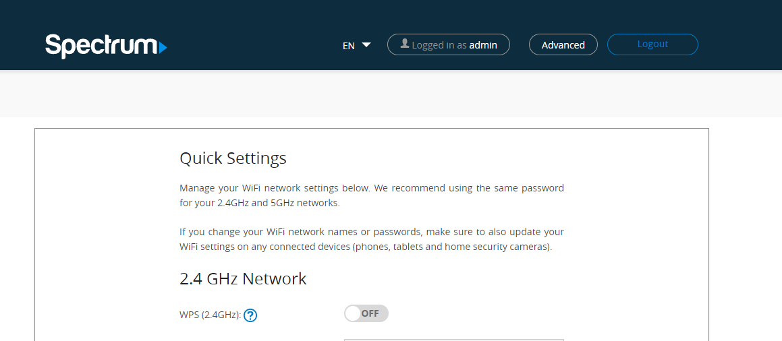Click the user icon beside Logged in as
Screen dimensions: 782x341
(x=405, y=44)
